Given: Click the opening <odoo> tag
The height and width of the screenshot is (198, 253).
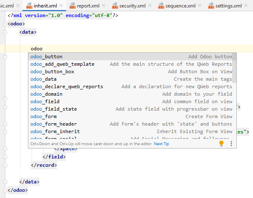Looking at the screenshot, I should (x=16, y=24).
